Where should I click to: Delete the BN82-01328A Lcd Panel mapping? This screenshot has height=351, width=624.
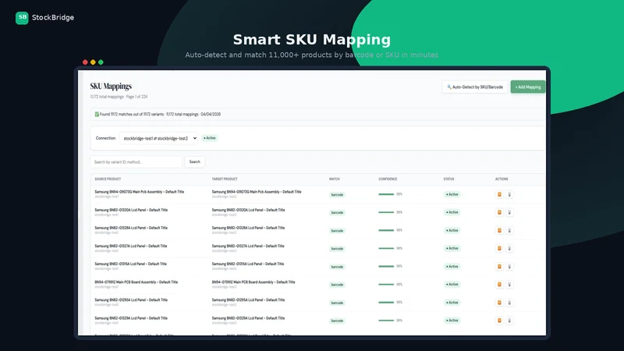click(x=509, y=230)
